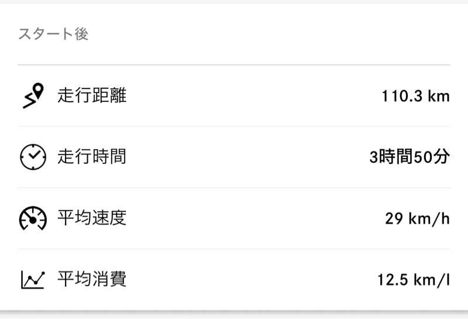Click the card's bottom shadow edge
The width and height of the screenshot is (468, 319).
pyautogui.click(x=234, y=313)
